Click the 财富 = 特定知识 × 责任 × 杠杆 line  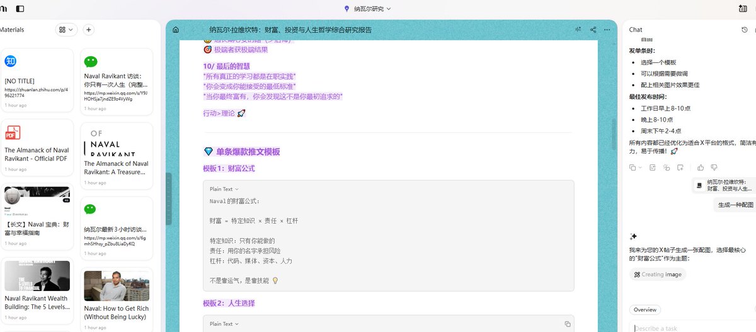pyautogui.click(x=254, y=221)
